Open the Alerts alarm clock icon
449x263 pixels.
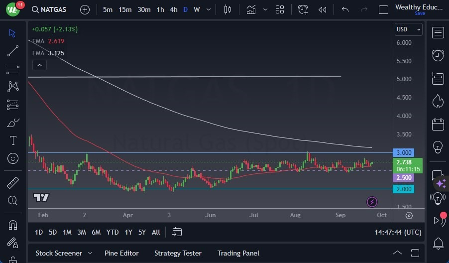tap(438, 55)
